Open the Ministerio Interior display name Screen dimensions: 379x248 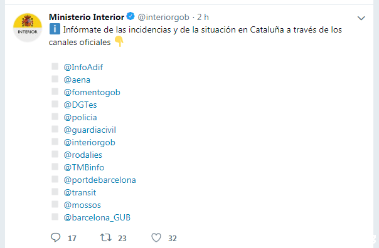click(x=87, y=17)
